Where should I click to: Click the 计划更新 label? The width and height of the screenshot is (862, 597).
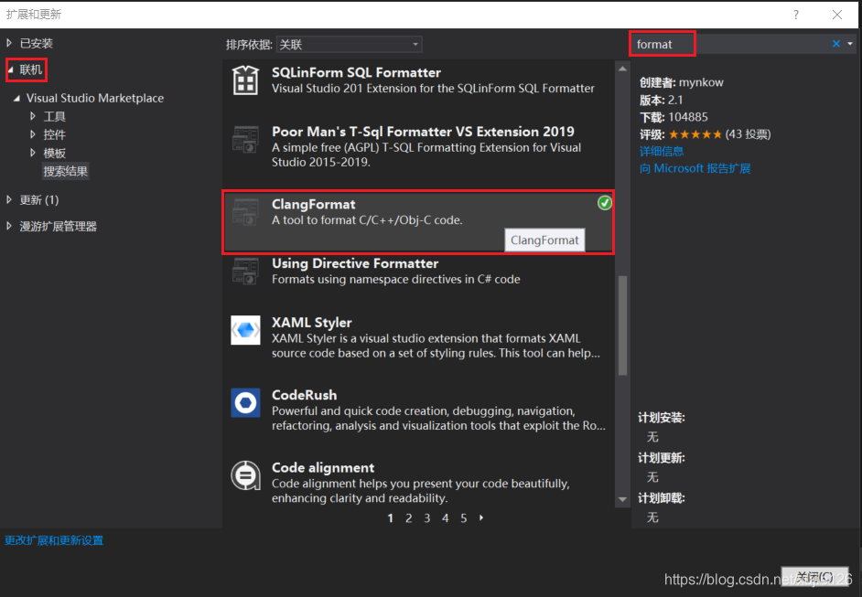pyautogui.click(x=661, y=458)
